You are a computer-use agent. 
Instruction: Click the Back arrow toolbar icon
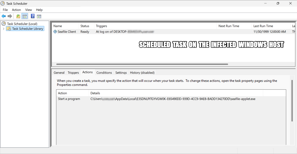(4, 16)
